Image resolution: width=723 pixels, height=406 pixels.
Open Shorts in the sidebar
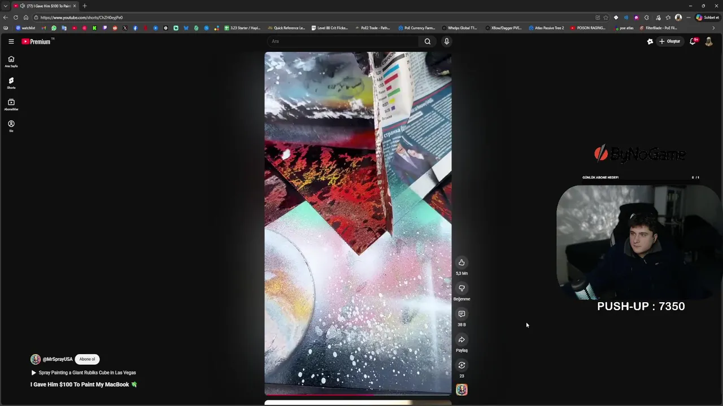click(11, 83)
